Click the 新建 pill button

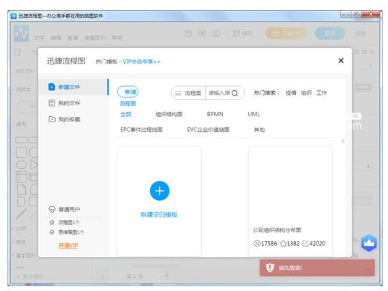coord(128,92)
